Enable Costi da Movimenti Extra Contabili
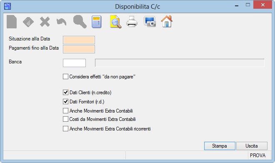275x163 pixels. [x=65, y=119]
